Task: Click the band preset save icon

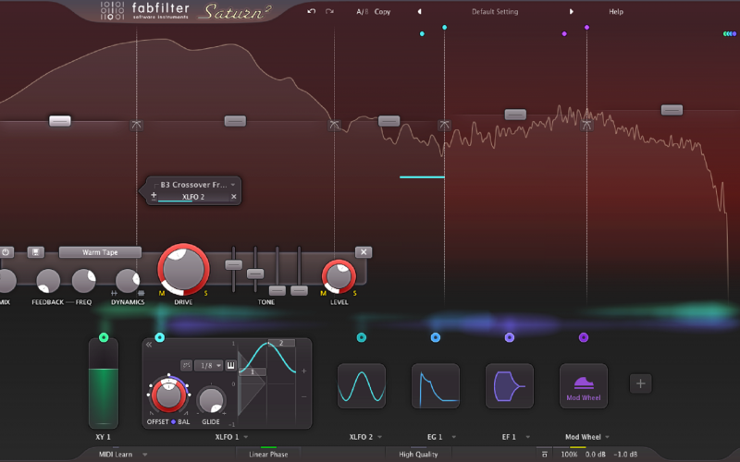Action: 35,252
